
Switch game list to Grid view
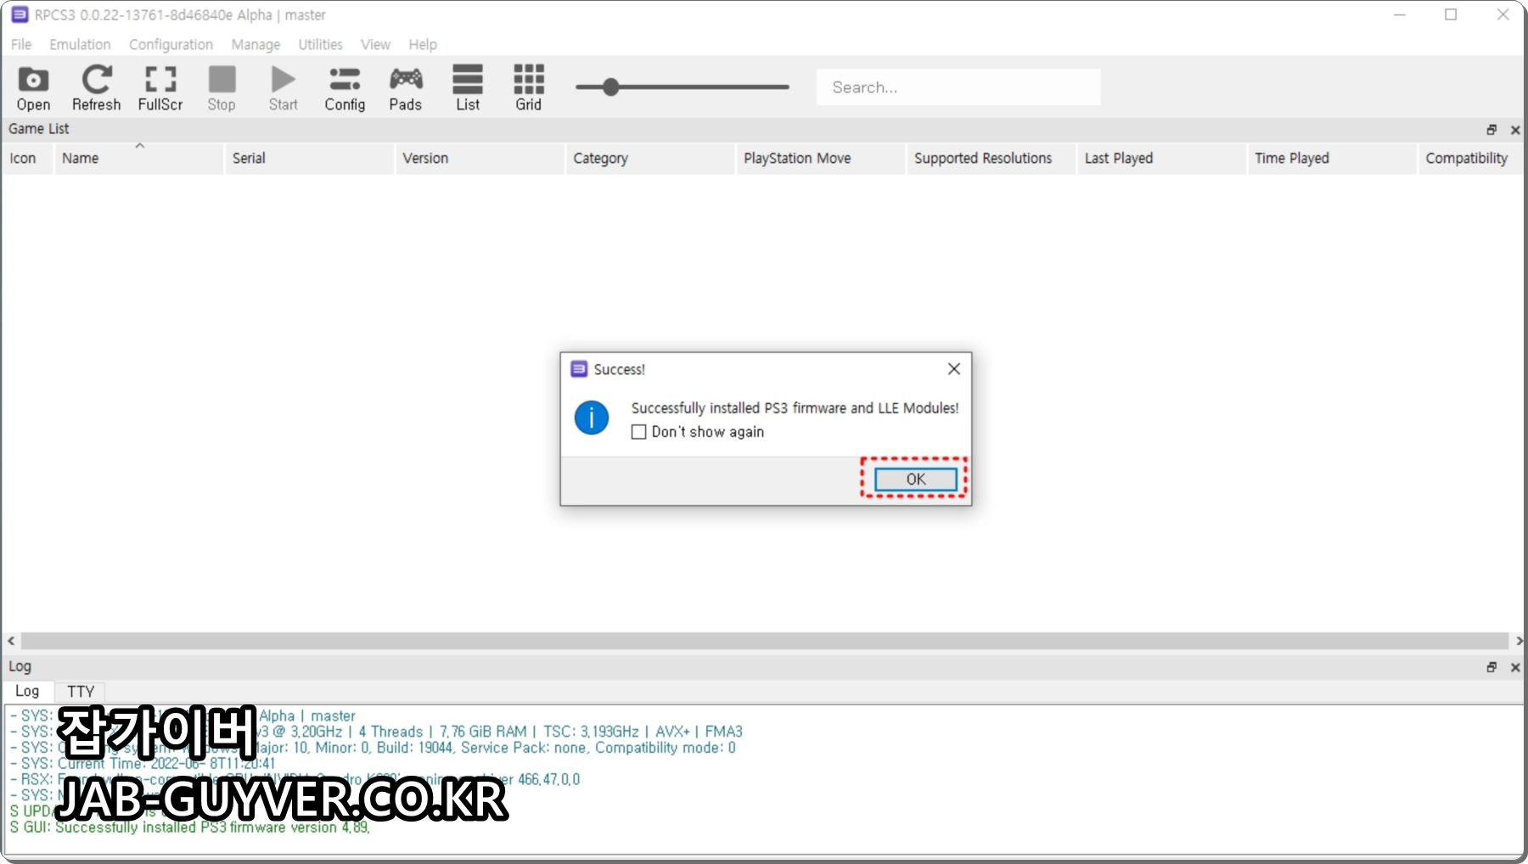tap(528, 88)
